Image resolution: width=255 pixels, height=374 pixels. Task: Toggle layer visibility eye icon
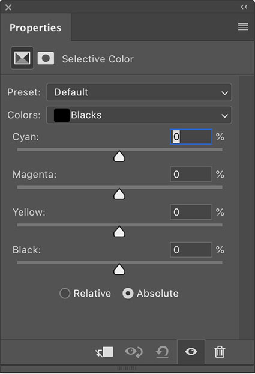coord(191,352)
